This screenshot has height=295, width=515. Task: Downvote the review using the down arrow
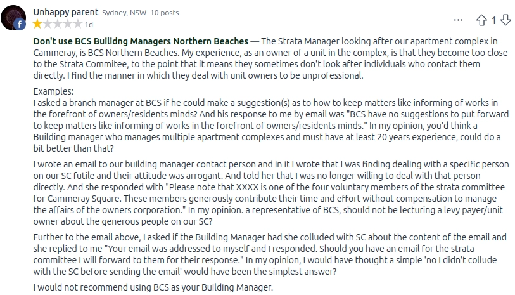tap(505, 20)
